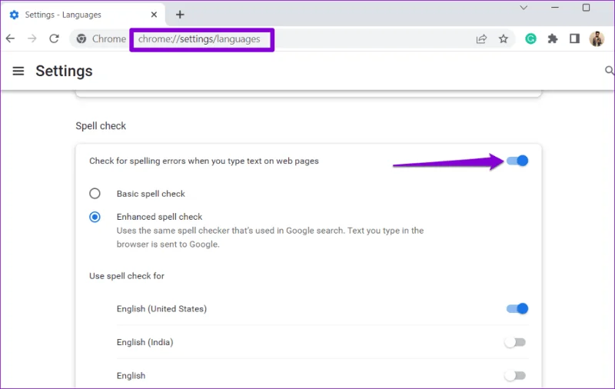Image resolution: width=615 pixels, height=389 pixels.
Task: Open the Grammarly extension icon
Action: click(x=530, y=38)
